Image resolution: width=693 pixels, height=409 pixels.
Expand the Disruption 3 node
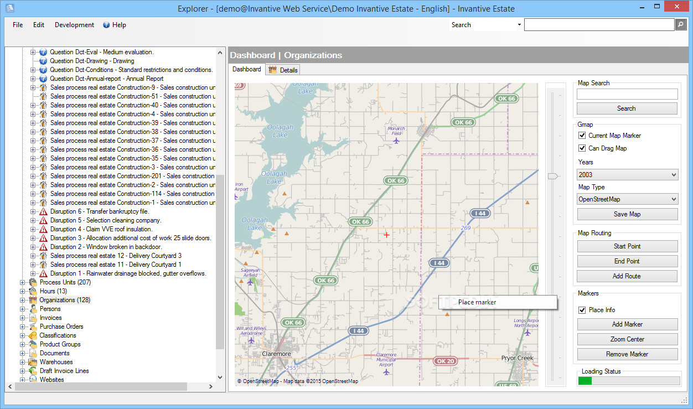click(33, 238)
